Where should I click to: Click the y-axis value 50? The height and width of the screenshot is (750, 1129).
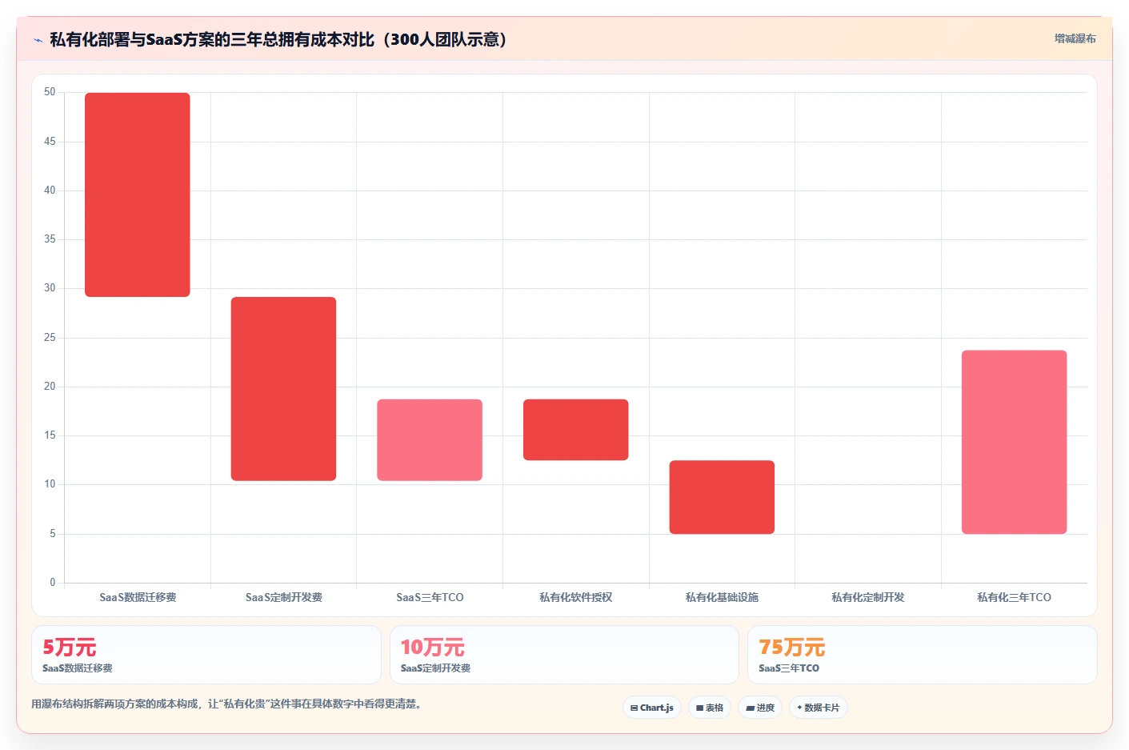[x=50, y=92]
